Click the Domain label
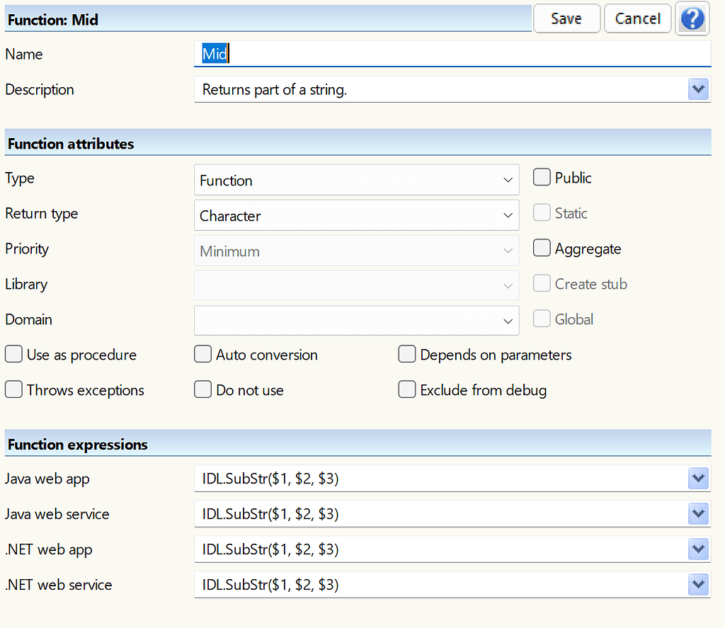Image resolution: width=725 pixels, height=628 pixels. [28, 319]
